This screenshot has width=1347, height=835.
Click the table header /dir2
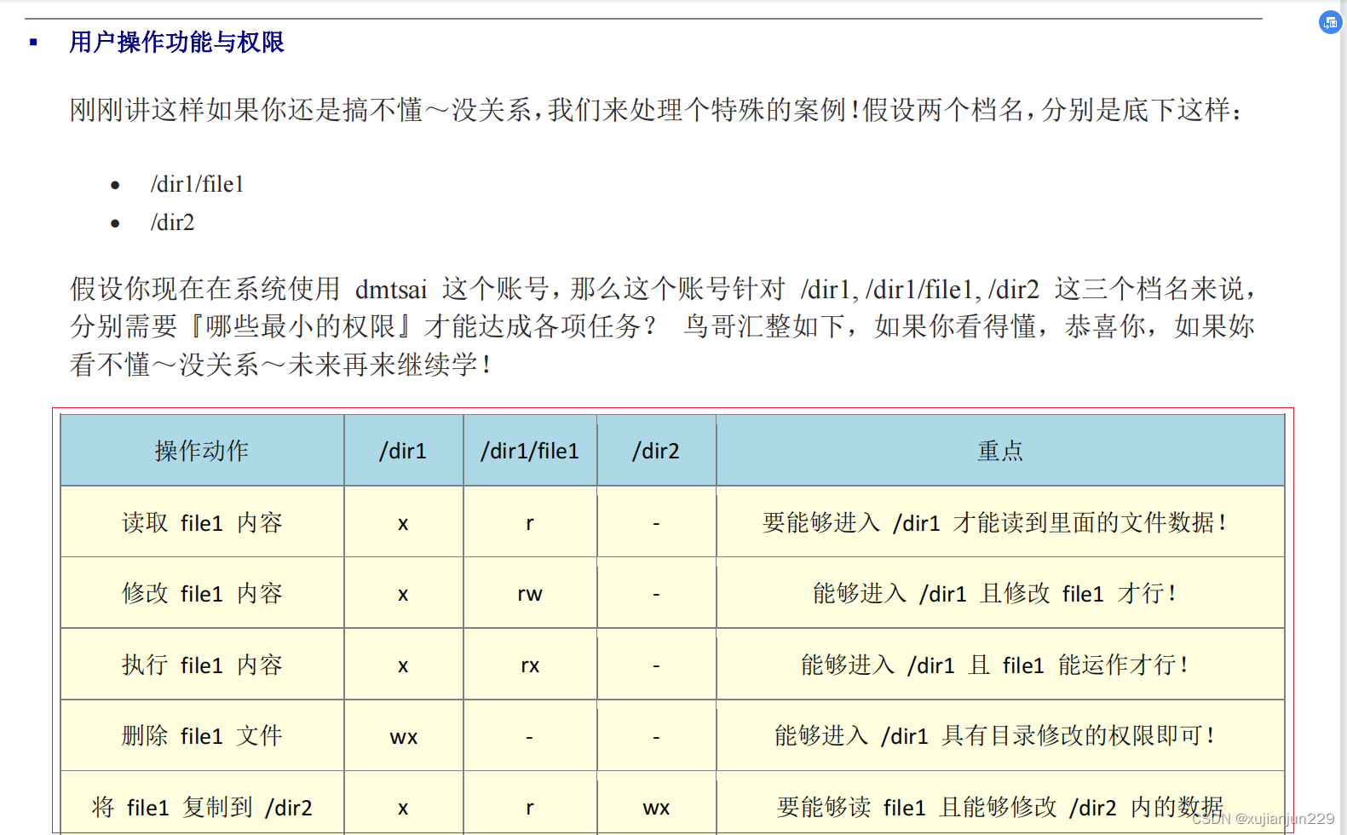pos(656,451)
